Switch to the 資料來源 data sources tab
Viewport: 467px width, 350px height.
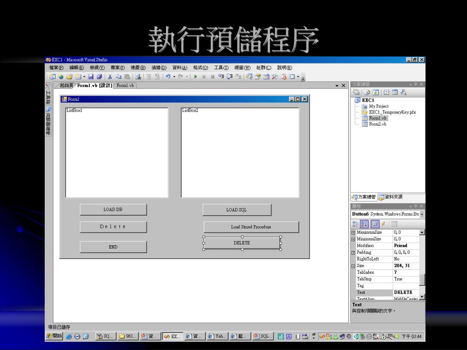390,197
